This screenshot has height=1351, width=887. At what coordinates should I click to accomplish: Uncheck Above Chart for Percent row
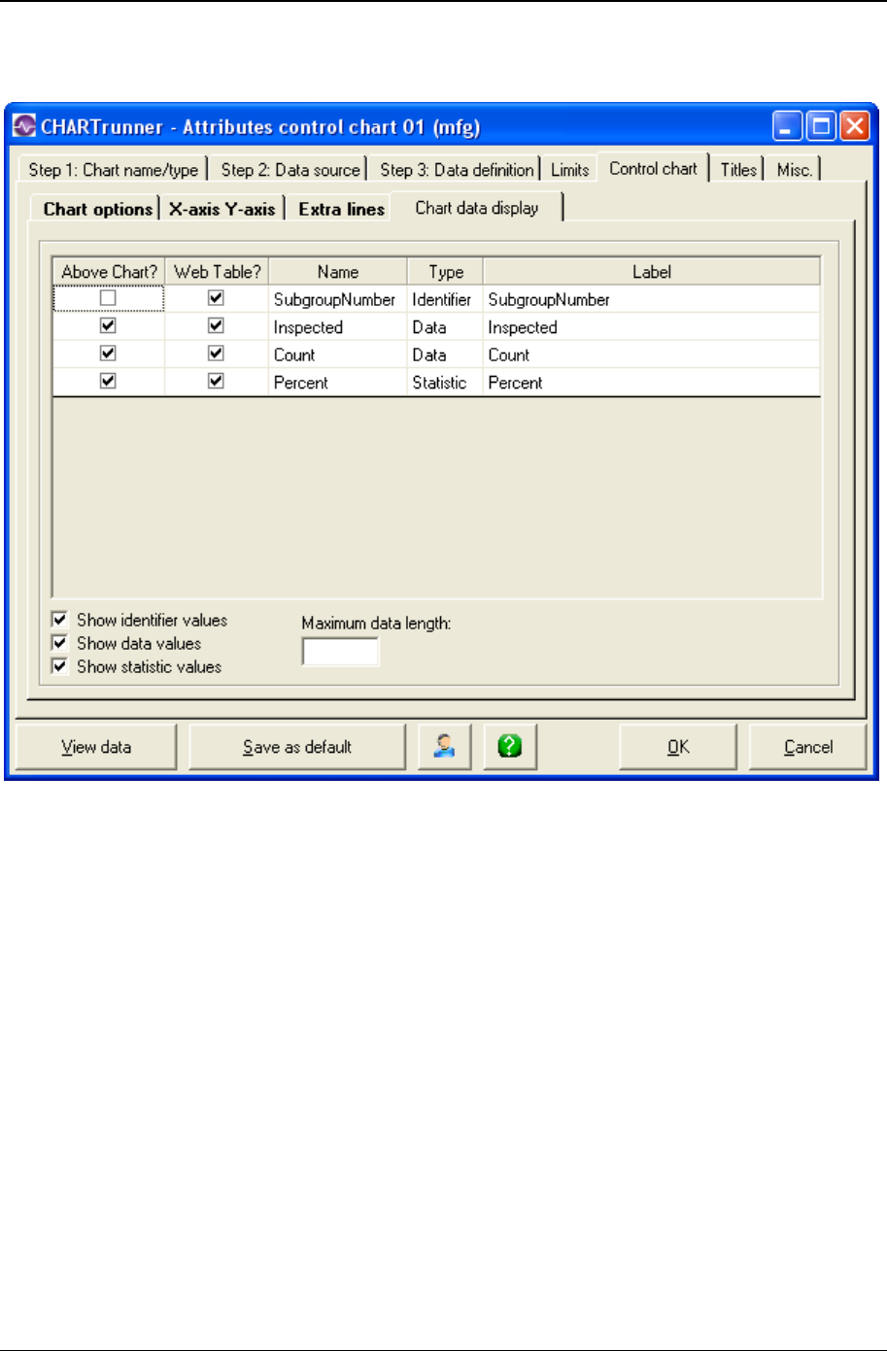[108, 381]
